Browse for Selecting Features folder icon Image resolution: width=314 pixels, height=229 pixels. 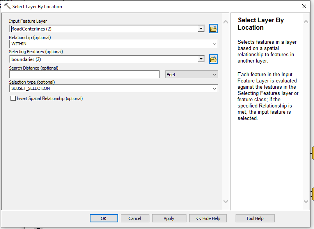[x=213, y=59]
